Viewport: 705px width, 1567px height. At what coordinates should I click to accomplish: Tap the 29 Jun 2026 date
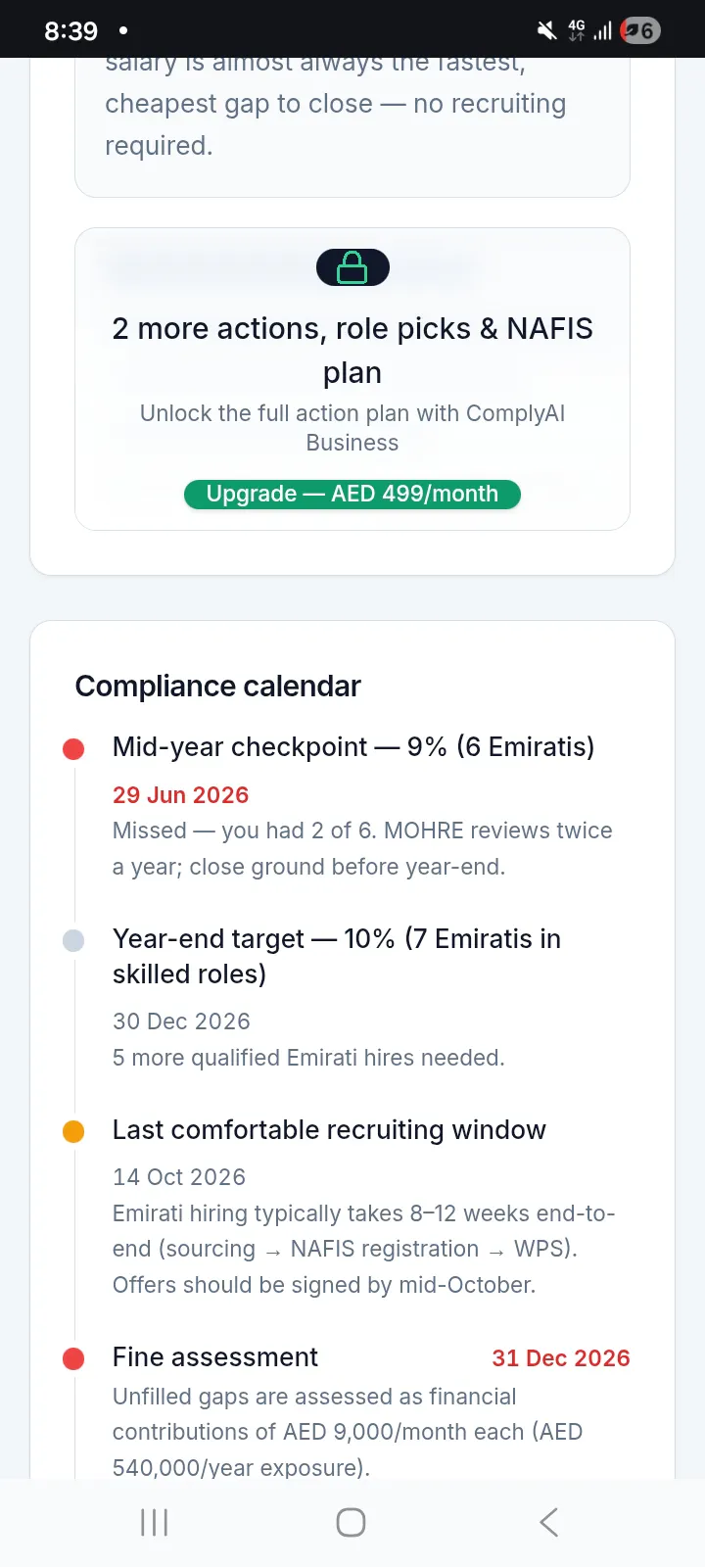180,794
